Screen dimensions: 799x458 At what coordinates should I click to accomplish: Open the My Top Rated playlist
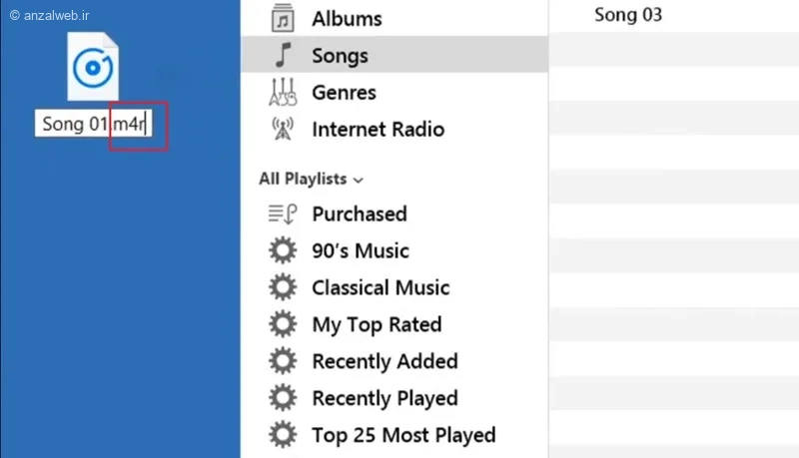click(x=377, y=324)
